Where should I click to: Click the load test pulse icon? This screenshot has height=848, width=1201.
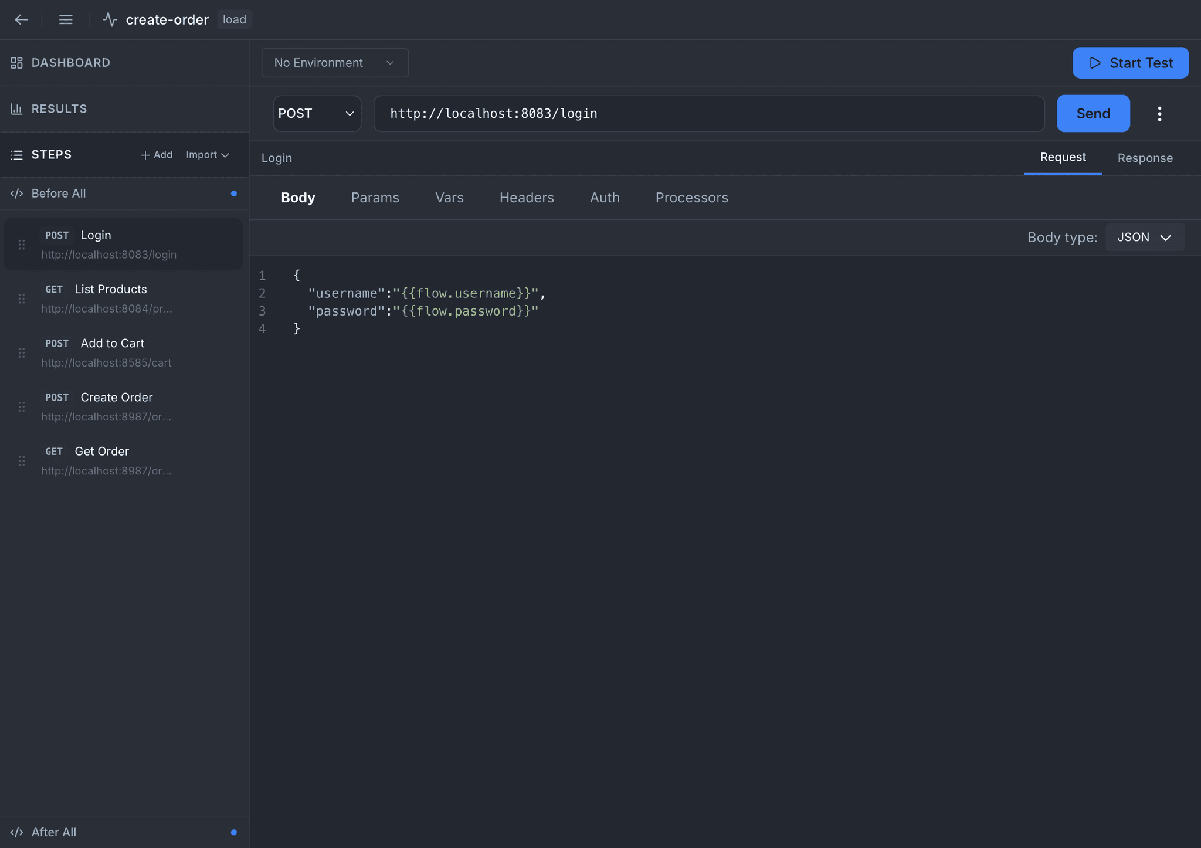click(x=110, y=19)
